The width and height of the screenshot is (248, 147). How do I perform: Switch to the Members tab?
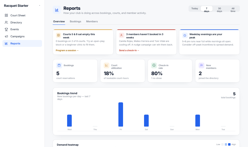[92, 22]
